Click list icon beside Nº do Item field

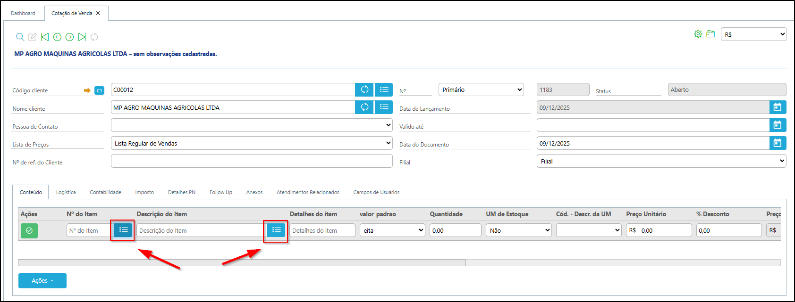[x=123, y=230]
